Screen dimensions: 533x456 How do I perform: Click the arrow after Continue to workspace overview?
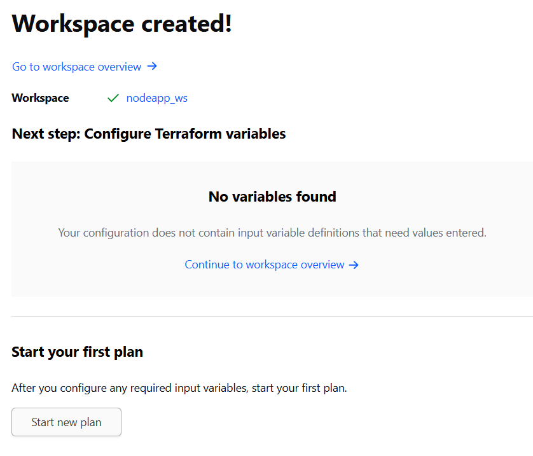tap(354, 265)
